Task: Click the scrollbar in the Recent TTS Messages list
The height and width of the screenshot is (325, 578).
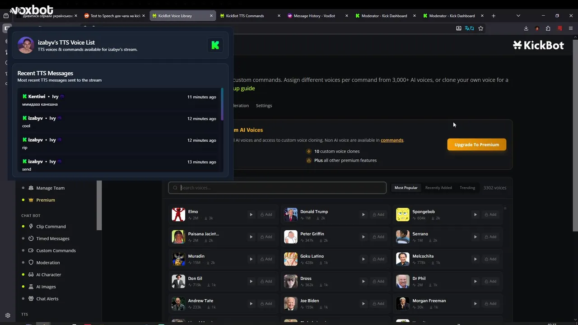Action: pos(222,104)
